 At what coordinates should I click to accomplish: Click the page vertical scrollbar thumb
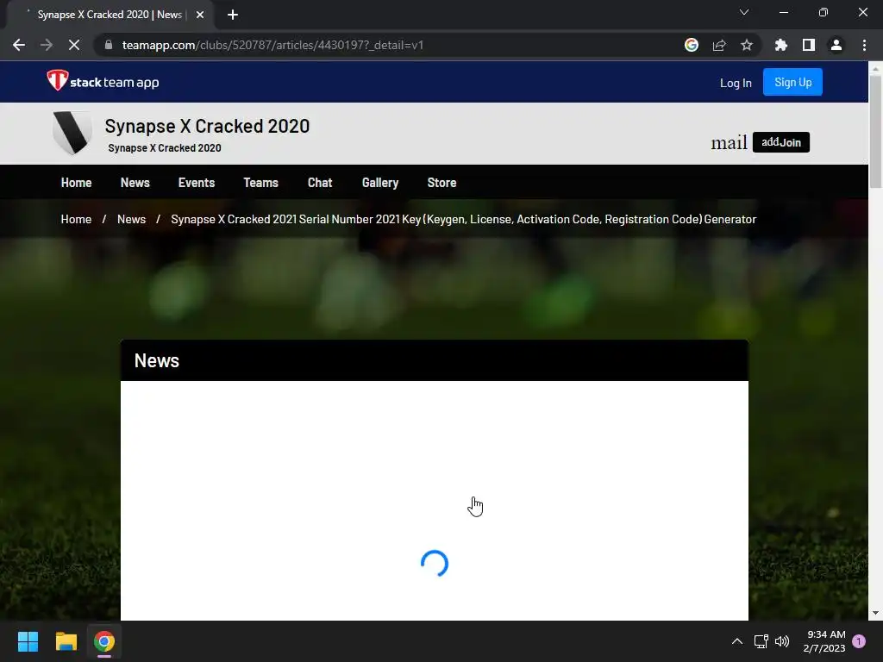click(x=875, y=132)
